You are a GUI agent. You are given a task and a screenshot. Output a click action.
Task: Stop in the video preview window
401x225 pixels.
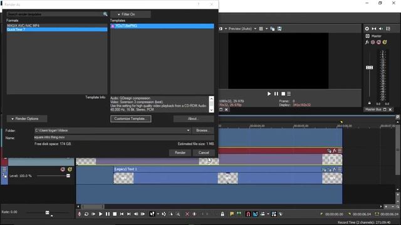[283, 94]
